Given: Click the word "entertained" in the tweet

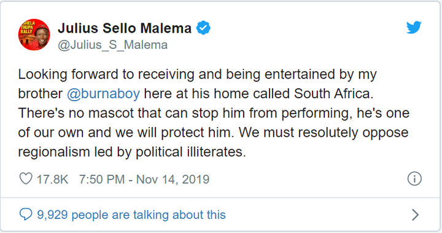Looking at the screenshot, I should (x=300, y=74).
